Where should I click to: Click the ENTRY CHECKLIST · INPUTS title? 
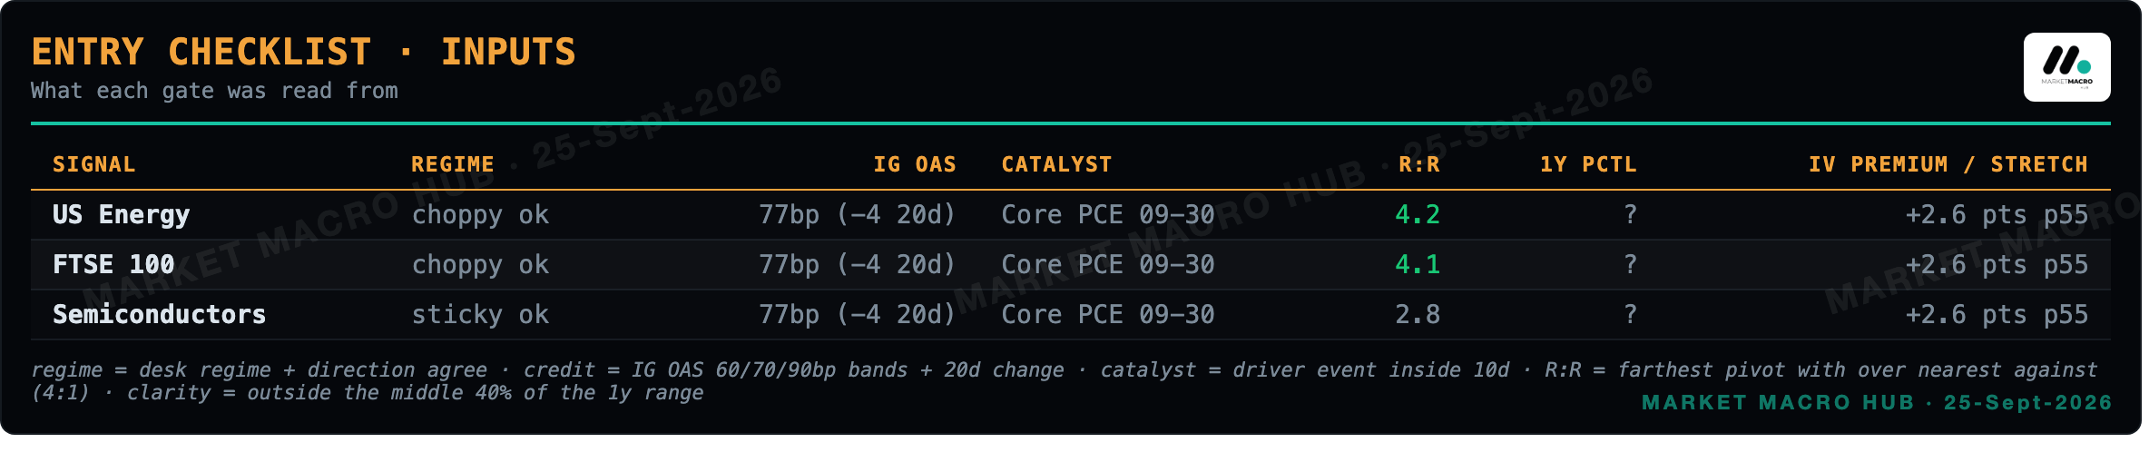(x=304, y=52)
